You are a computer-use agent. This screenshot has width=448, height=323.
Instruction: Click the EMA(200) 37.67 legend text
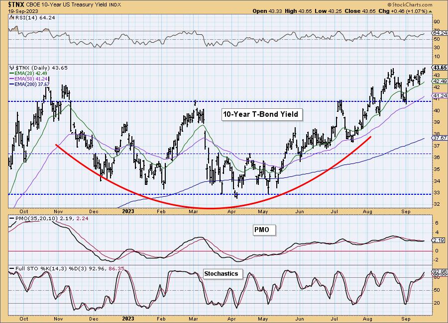(32, 84)
